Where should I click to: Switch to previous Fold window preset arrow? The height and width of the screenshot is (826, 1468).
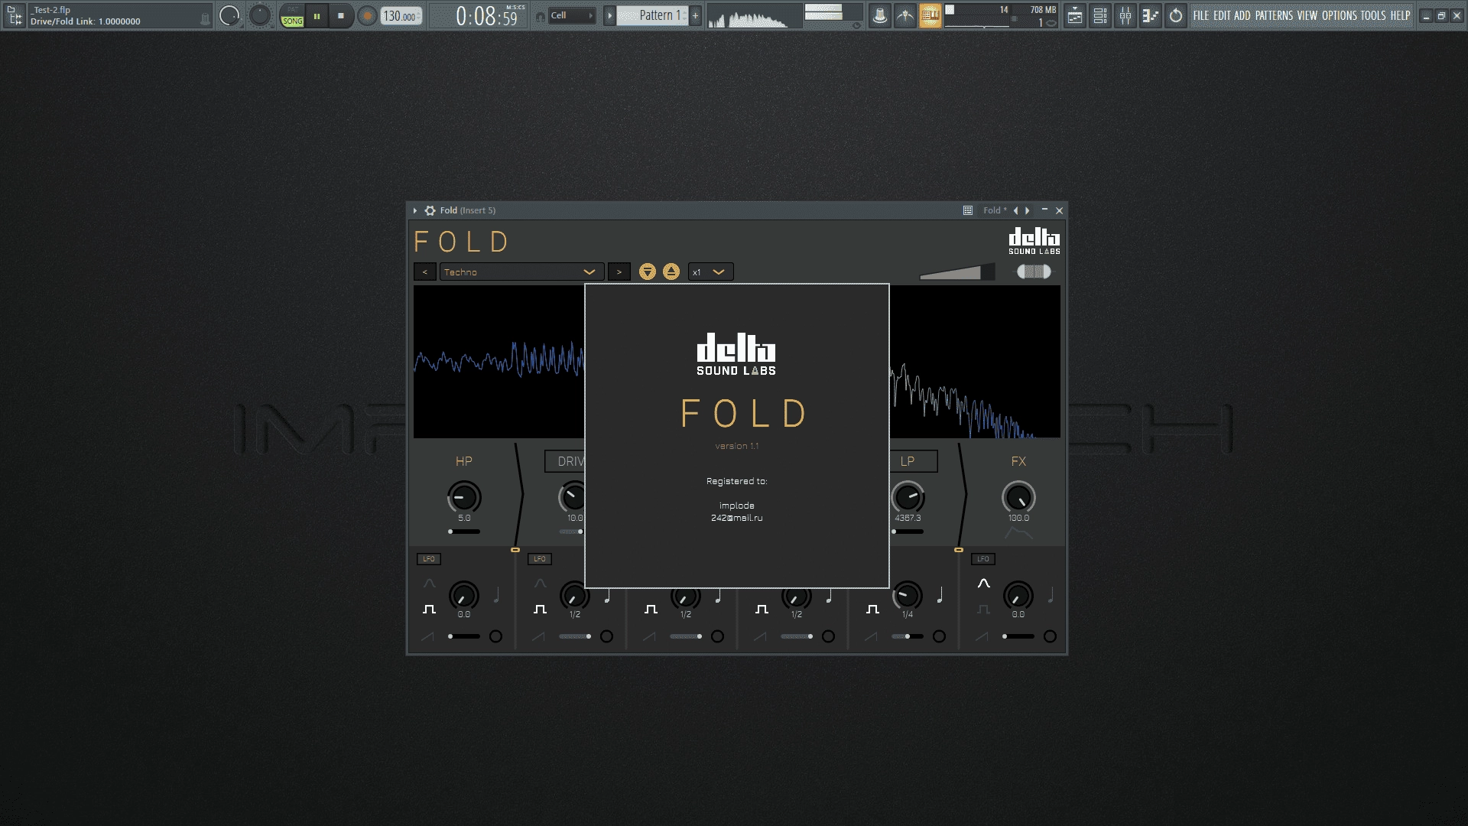[1015, 210]
